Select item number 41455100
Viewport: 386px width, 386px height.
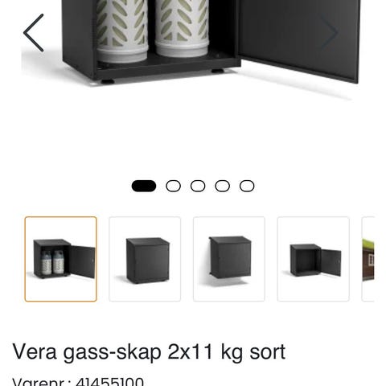tap(109, 381)
